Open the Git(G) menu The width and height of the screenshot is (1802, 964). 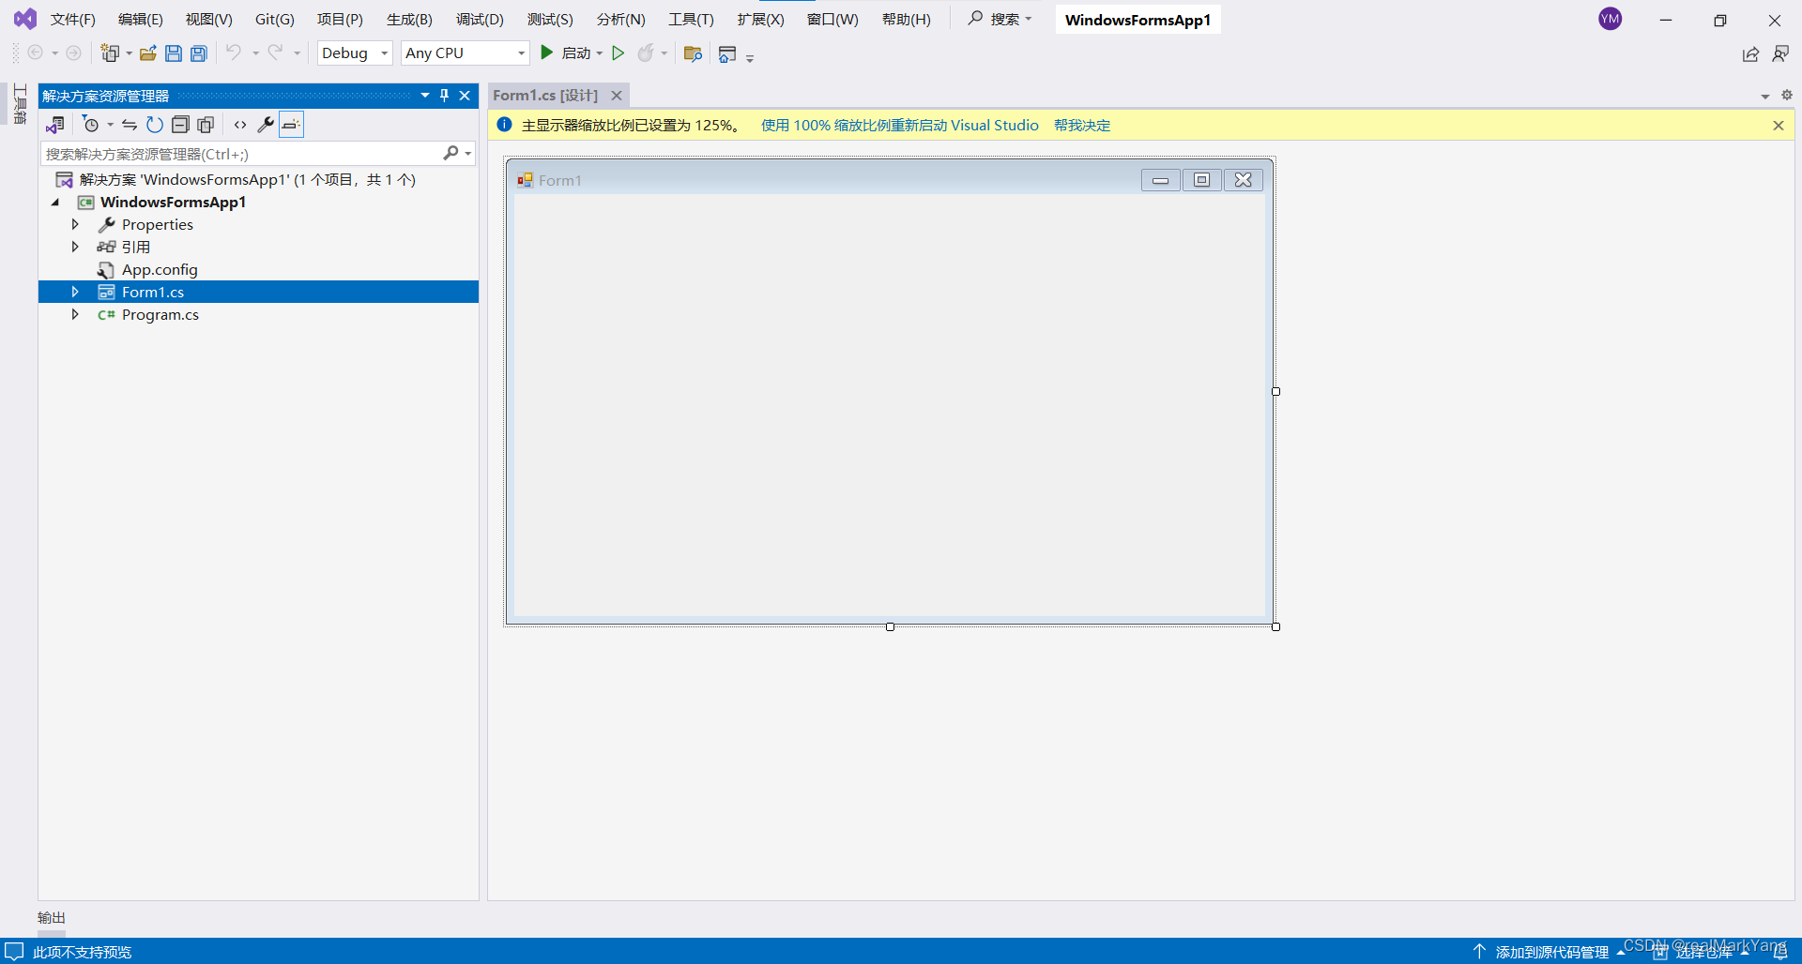pos(275,20)
